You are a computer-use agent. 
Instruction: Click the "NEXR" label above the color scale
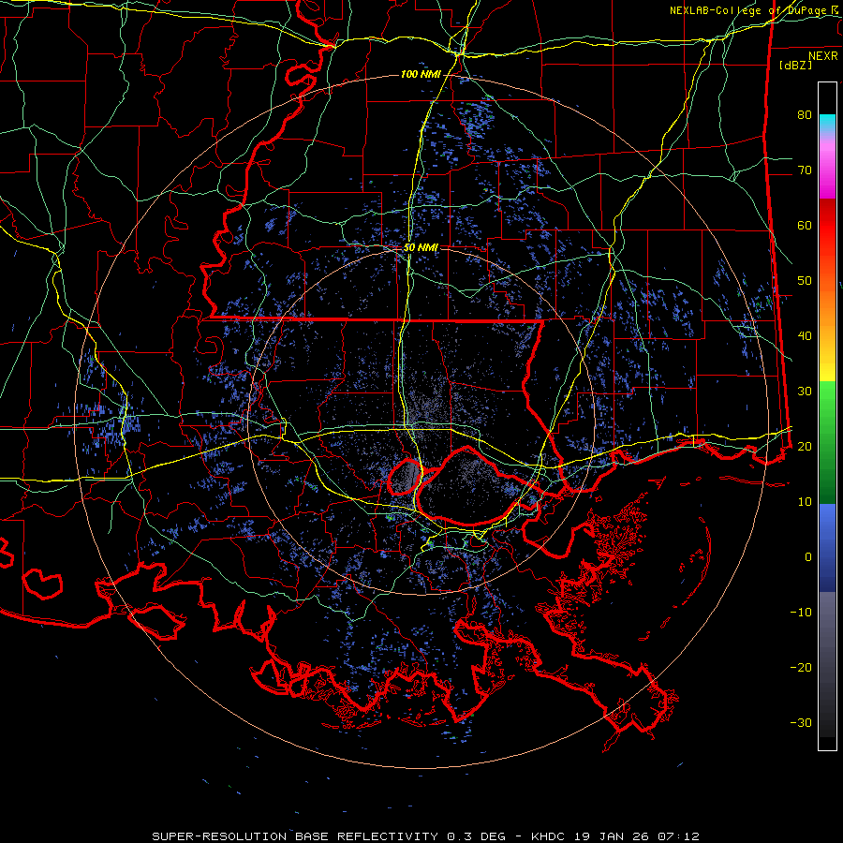(x=822, y=56)
